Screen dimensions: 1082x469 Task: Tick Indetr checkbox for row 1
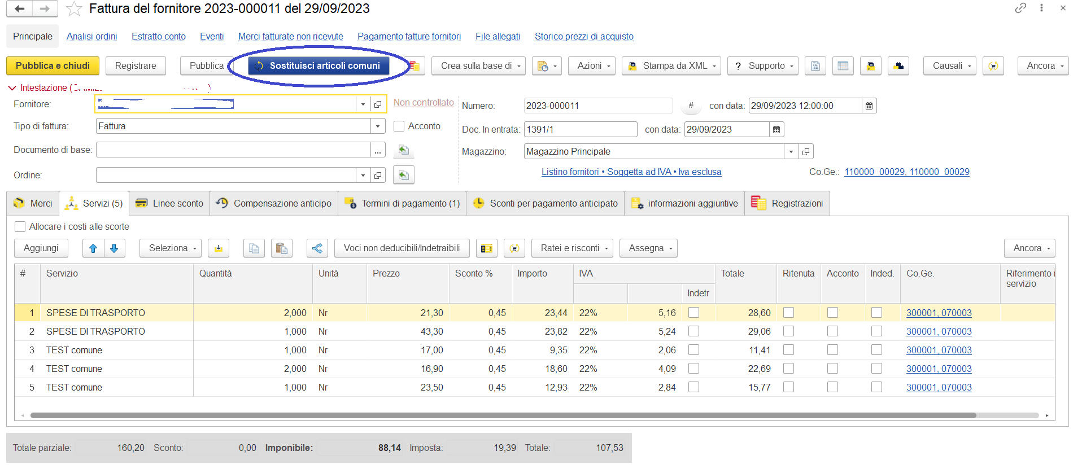coord(694,313)
